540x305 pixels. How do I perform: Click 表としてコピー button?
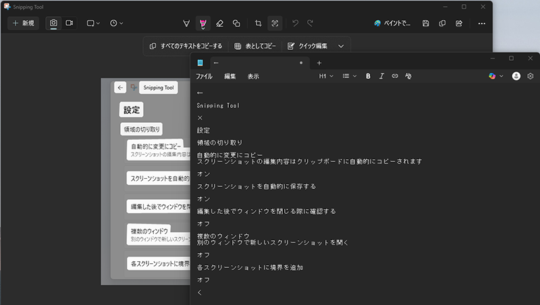pyautogui.click(x=255, y=46)
